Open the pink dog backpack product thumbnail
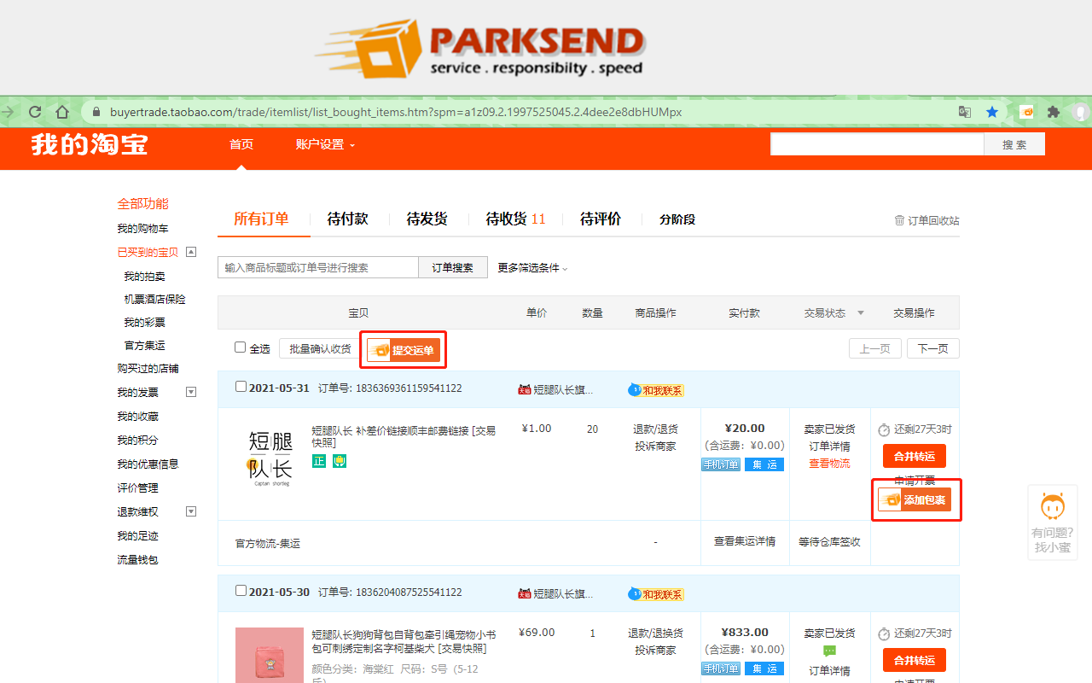 pyautogui.click(x=270, y=654)
